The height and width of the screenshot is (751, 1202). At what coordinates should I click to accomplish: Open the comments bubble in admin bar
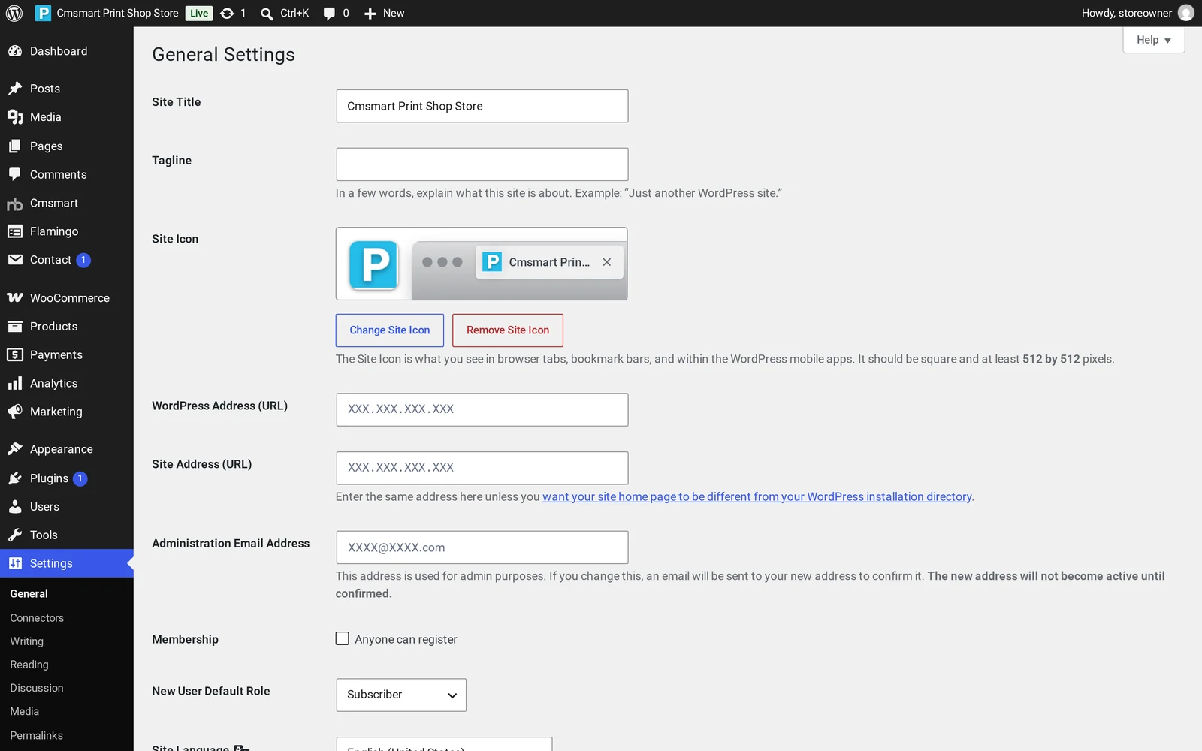point(329,14)
